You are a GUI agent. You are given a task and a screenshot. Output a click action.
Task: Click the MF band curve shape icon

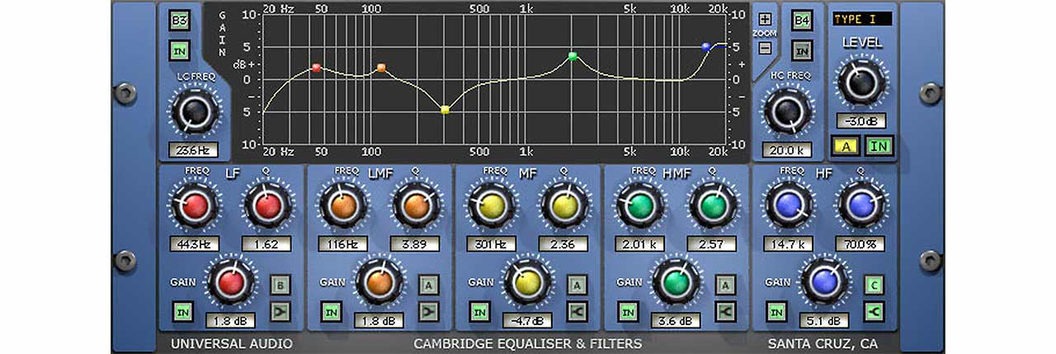(x=577, y=311)
